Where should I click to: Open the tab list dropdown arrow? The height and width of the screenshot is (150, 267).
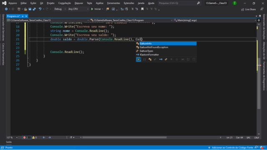point(257,16)
